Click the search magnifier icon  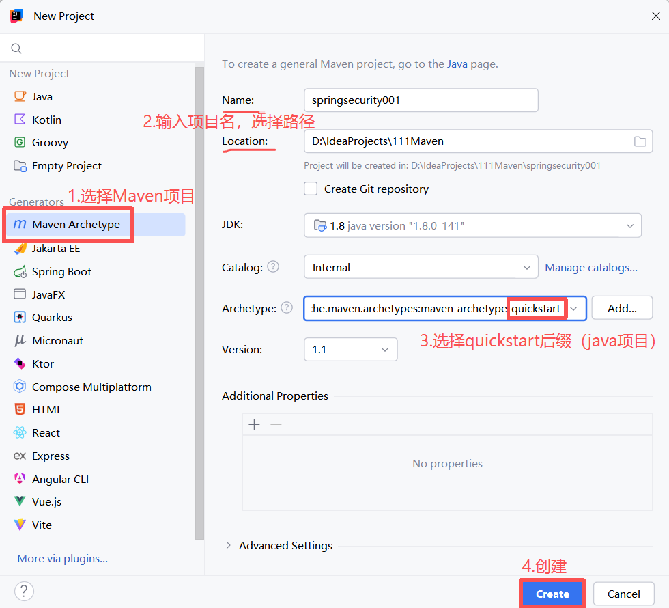16,49
